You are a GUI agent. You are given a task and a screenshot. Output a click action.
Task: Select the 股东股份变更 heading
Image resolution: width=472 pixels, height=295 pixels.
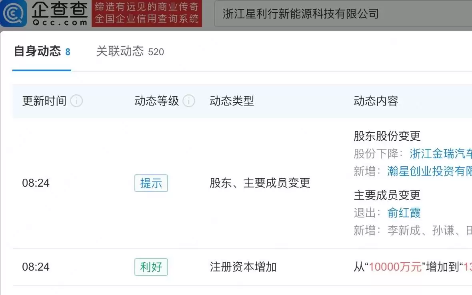[x=387, y=136]
